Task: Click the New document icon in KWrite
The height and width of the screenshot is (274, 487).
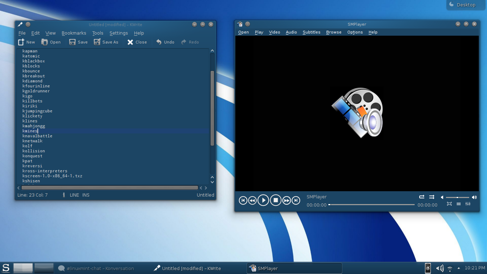Action: coord(21,42)
